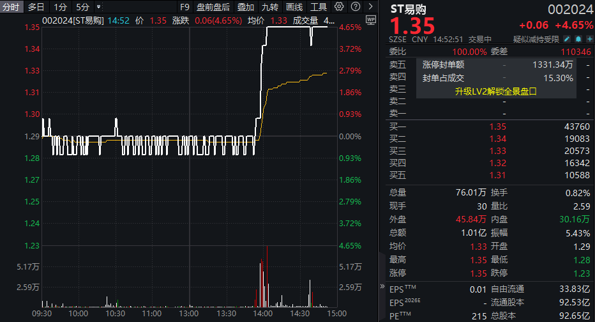The width and height of the screenshot is (595, 322).
Task: Open chart settings gear icon
Action: coord(339,7)
